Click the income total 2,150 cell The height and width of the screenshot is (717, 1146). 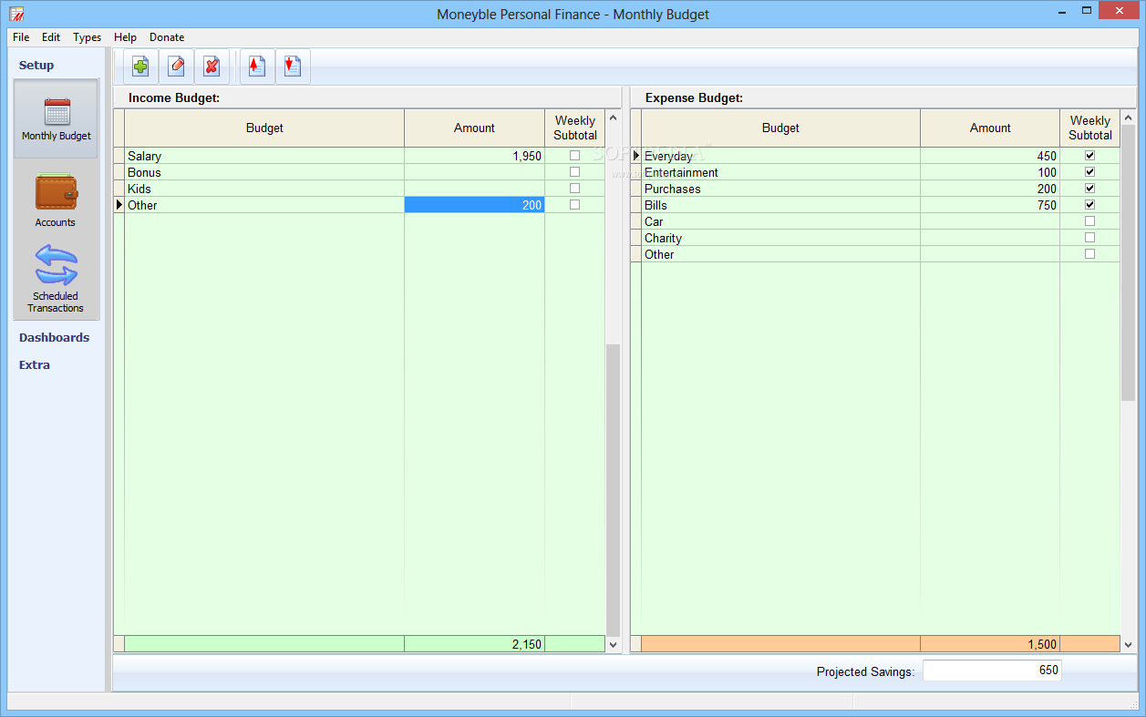coord(474,644)
